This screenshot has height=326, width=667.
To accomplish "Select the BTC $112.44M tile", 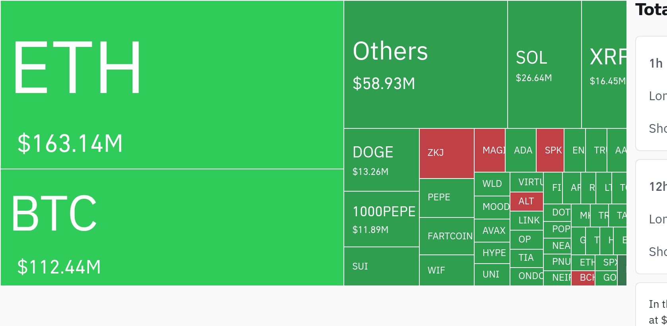I will click(x=172, y=227).
